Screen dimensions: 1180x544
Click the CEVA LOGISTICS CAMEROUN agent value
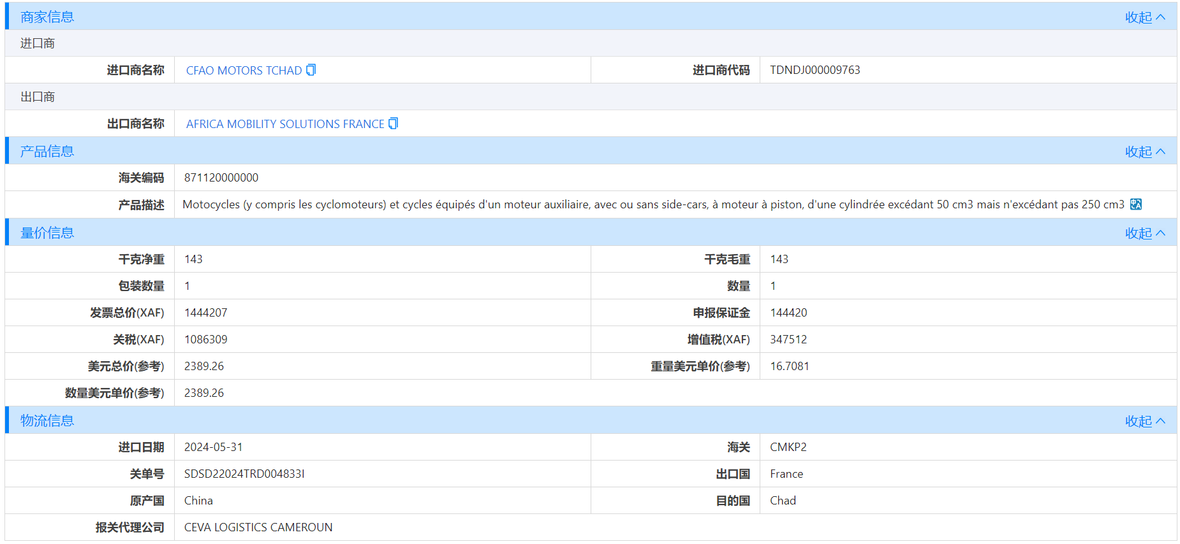[258, 527]
